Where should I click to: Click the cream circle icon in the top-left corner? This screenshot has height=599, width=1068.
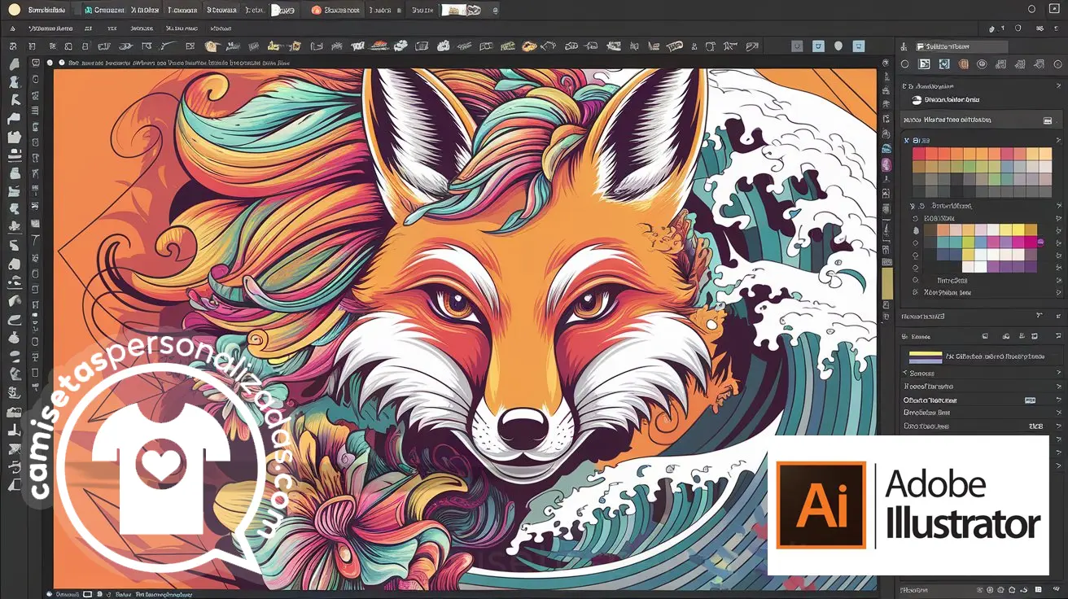pyautogui.click(x=14, y=10)
